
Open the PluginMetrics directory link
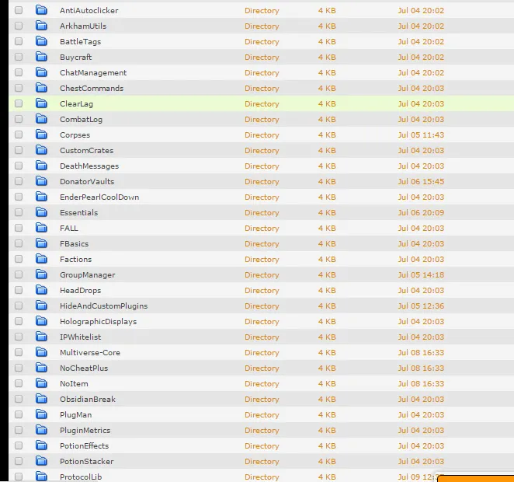(85, 431)
